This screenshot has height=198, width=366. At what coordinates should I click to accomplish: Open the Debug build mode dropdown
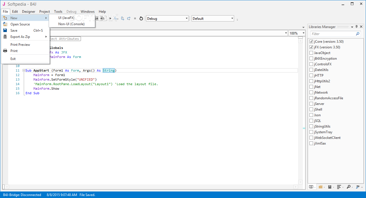click(167, 18)
